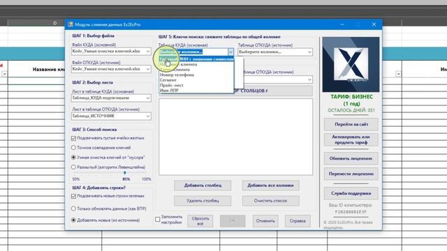Open 'Файл КУДА (основной)' dropdown

click(111, 51)
